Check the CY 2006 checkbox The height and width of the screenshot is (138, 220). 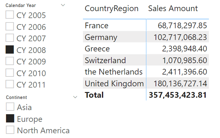pos(10,26)
